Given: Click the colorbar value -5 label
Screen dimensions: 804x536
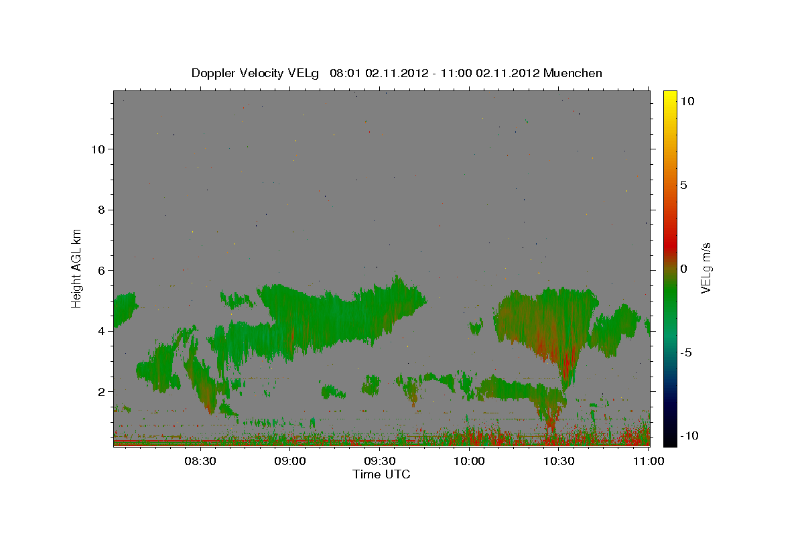Looking at the screenshot, I should pyautogui.click(x=685, y=352).
